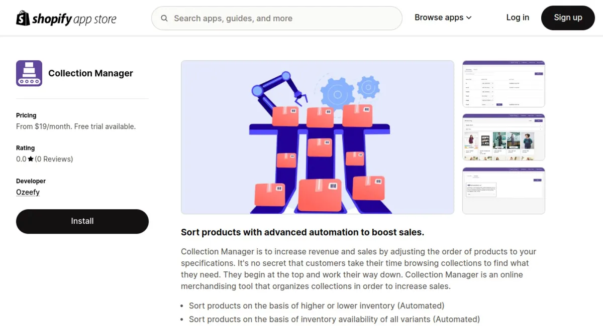
Task: View the first settings screenshot thumbnail
Action: (x=504, y=84)
